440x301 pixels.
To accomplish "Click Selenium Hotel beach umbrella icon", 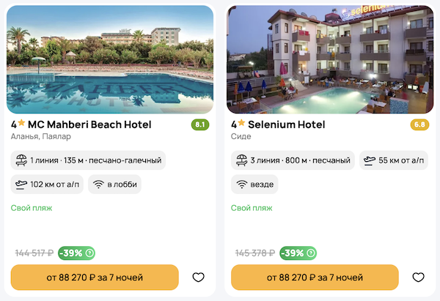I will (241, 160).
